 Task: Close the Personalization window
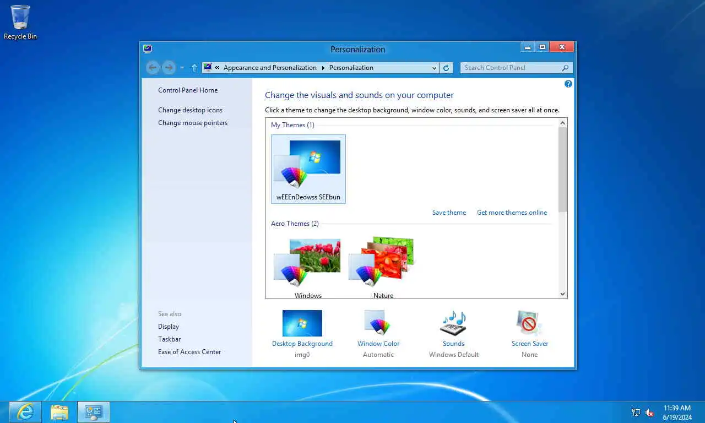(x=562, y=47)
